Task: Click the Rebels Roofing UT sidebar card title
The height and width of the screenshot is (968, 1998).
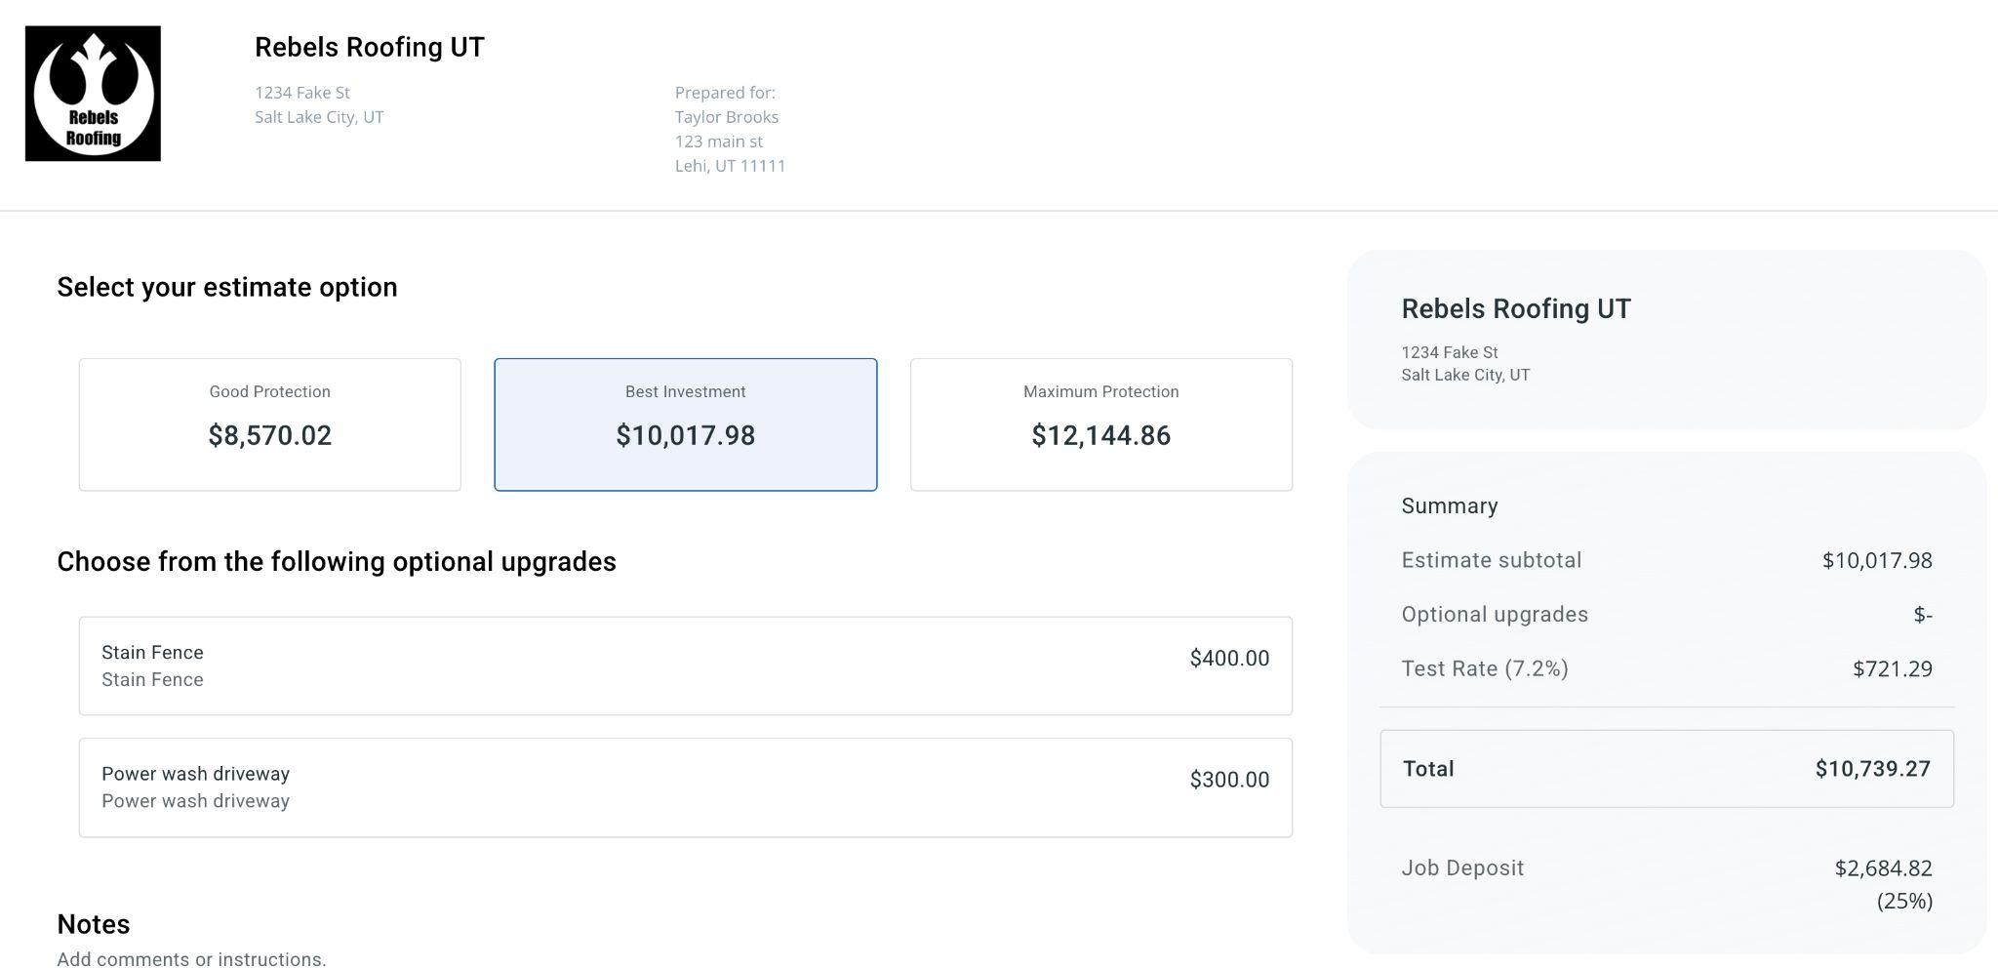Action: pyautogui.click(x=1516, y=308)
